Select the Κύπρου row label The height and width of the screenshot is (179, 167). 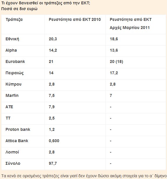click(13, 84)
